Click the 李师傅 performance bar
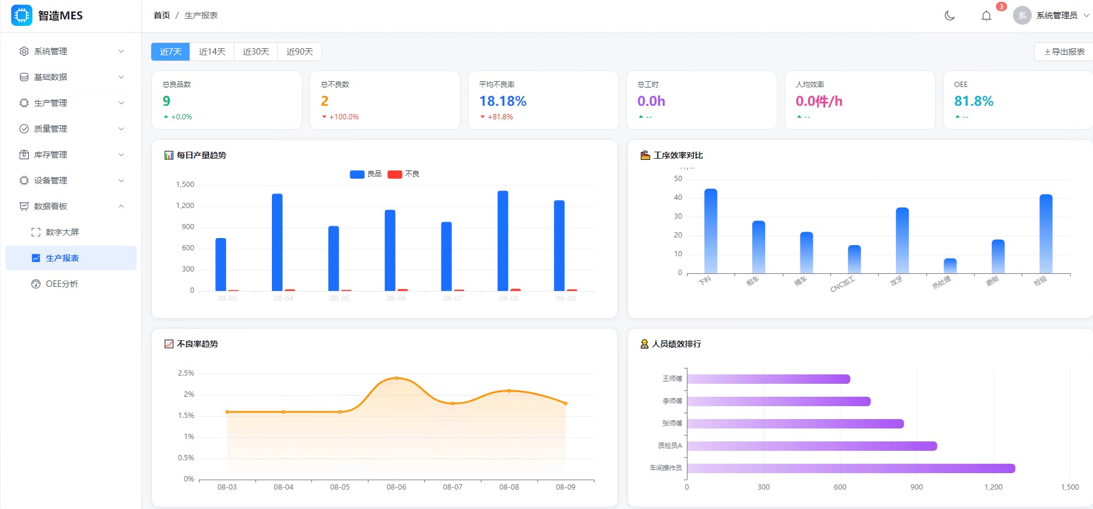Viewport: 1093px width, 509px height. [779, 401]
